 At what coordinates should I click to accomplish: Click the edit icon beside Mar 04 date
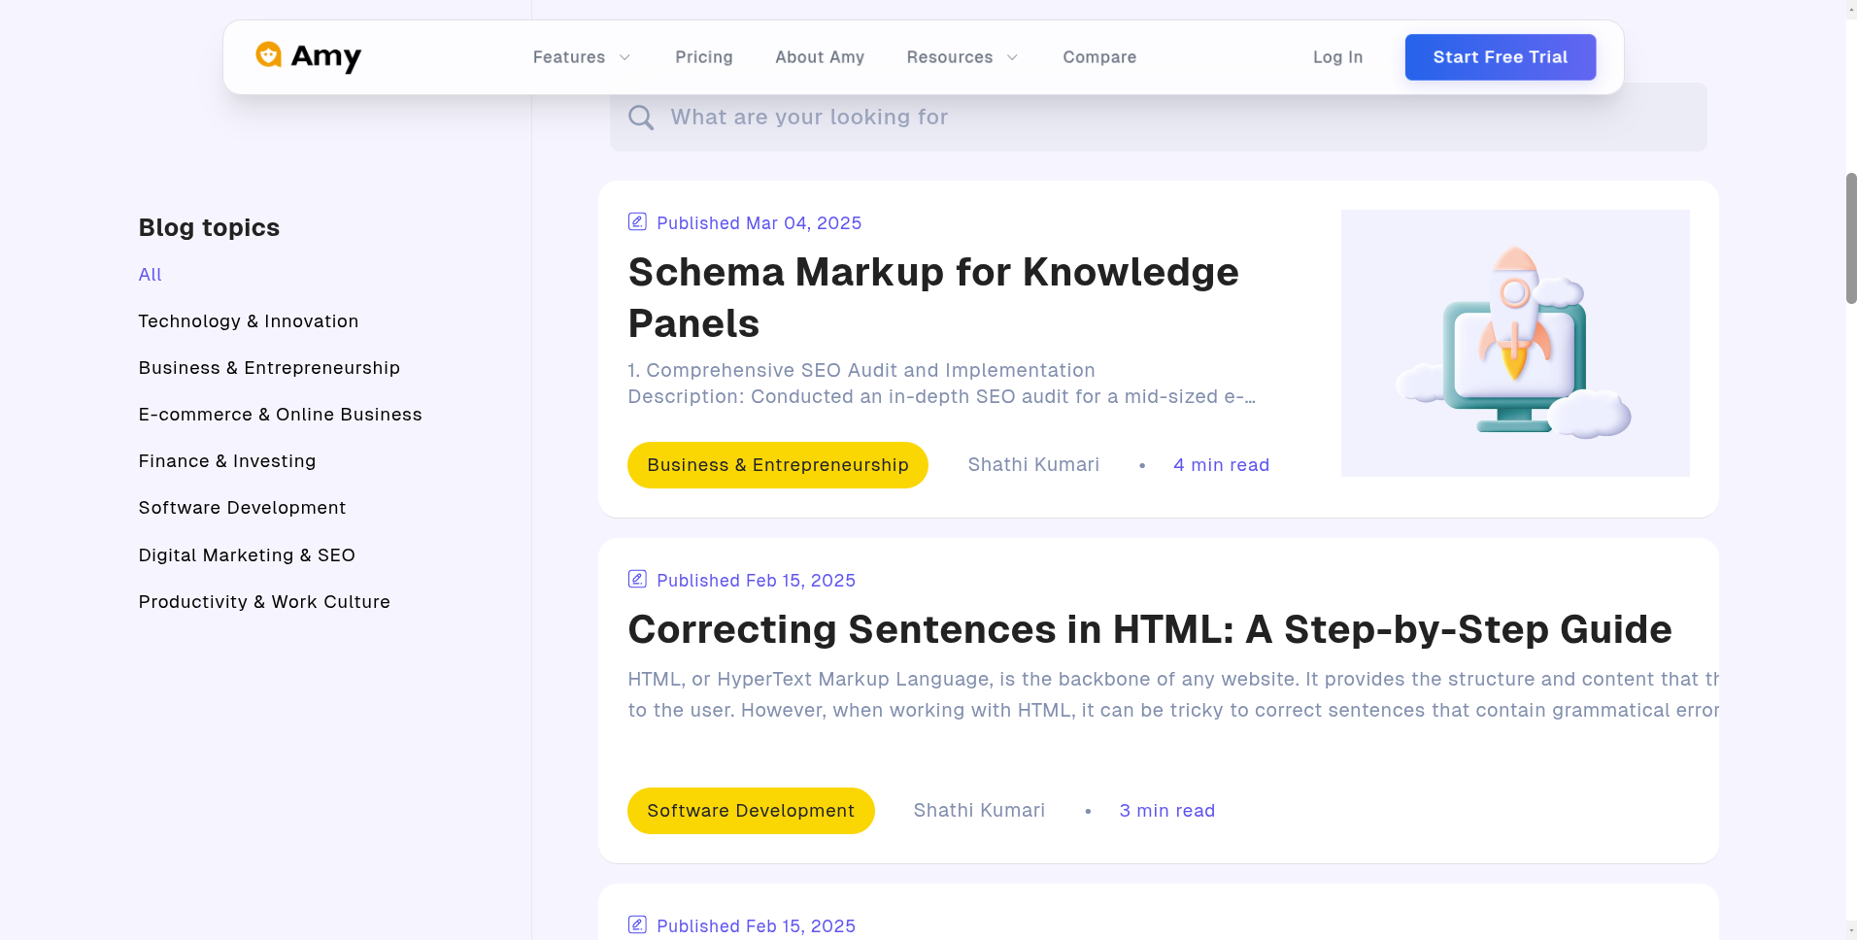coord(637,222)
